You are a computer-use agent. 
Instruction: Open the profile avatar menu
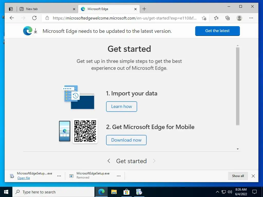(239, 18)
